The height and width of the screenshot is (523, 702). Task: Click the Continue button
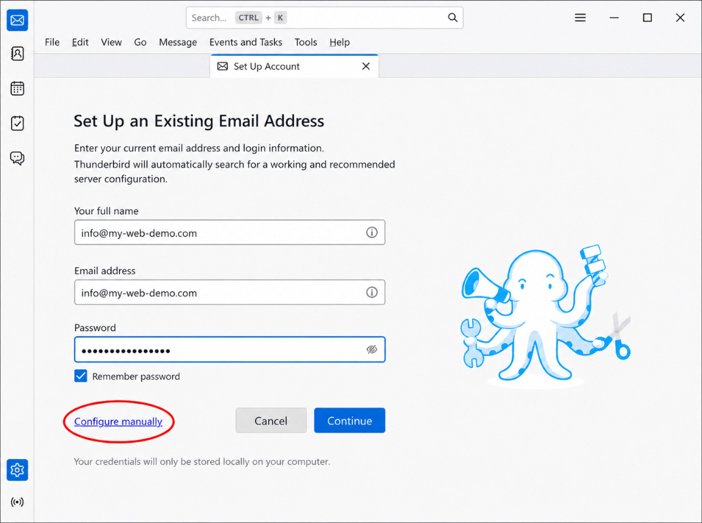[x=350, y=421]
